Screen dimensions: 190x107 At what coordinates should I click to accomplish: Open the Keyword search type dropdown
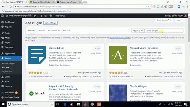pyautogui.click(x=137, y=31)
